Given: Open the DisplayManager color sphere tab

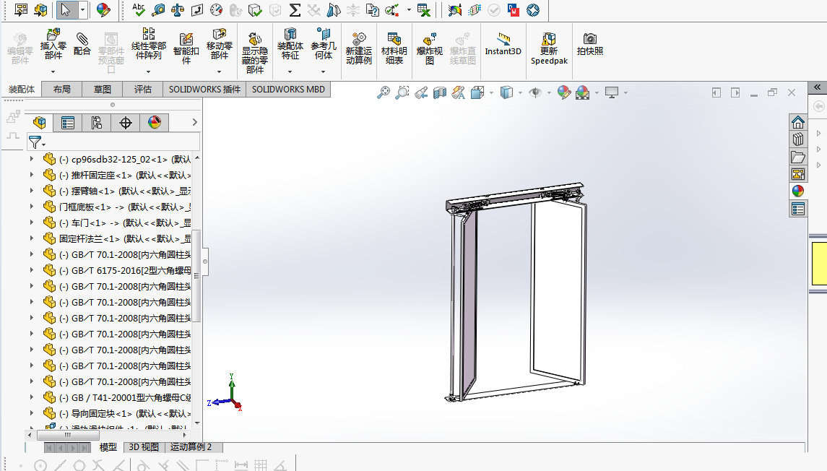Looking at the screenshot, I should click(x=154, y=123).
